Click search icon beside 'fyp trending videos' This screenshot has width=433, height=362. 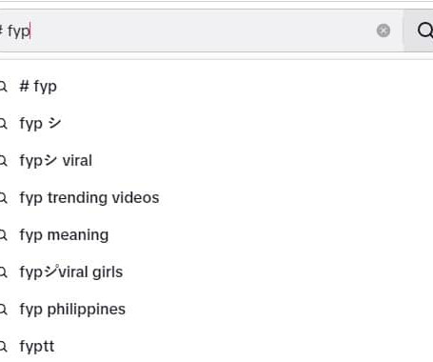pos(3,198)
